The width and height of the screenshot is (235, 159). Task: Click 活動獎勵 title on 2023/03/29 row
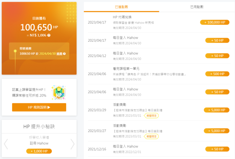(x=119, y=104)
